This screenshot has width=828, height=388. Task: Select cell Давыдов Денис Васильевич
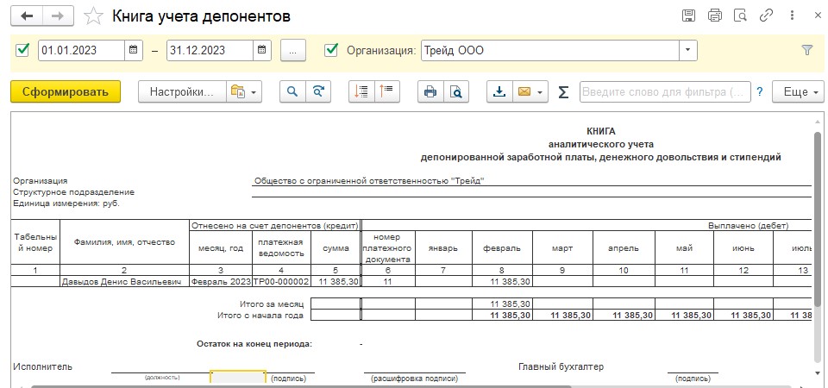[124, 281]
